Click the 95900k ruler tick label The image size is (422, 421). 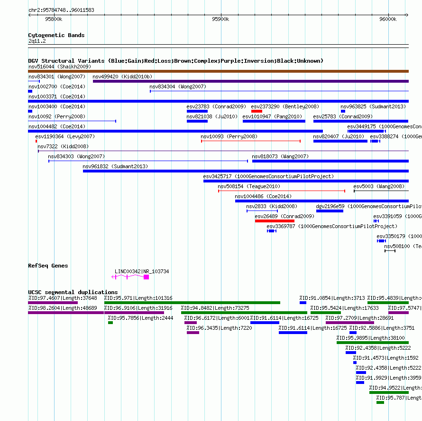click(x=220, y=19)
